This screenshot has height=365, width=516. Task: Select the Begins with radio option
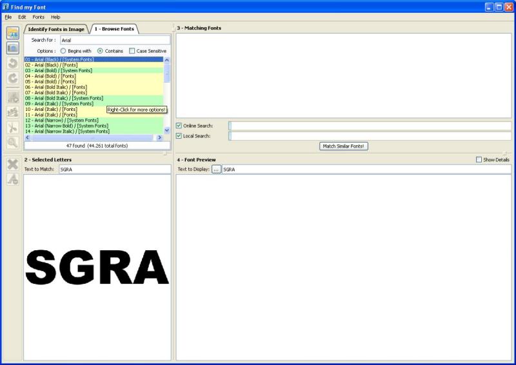click(x=63, y=51)
